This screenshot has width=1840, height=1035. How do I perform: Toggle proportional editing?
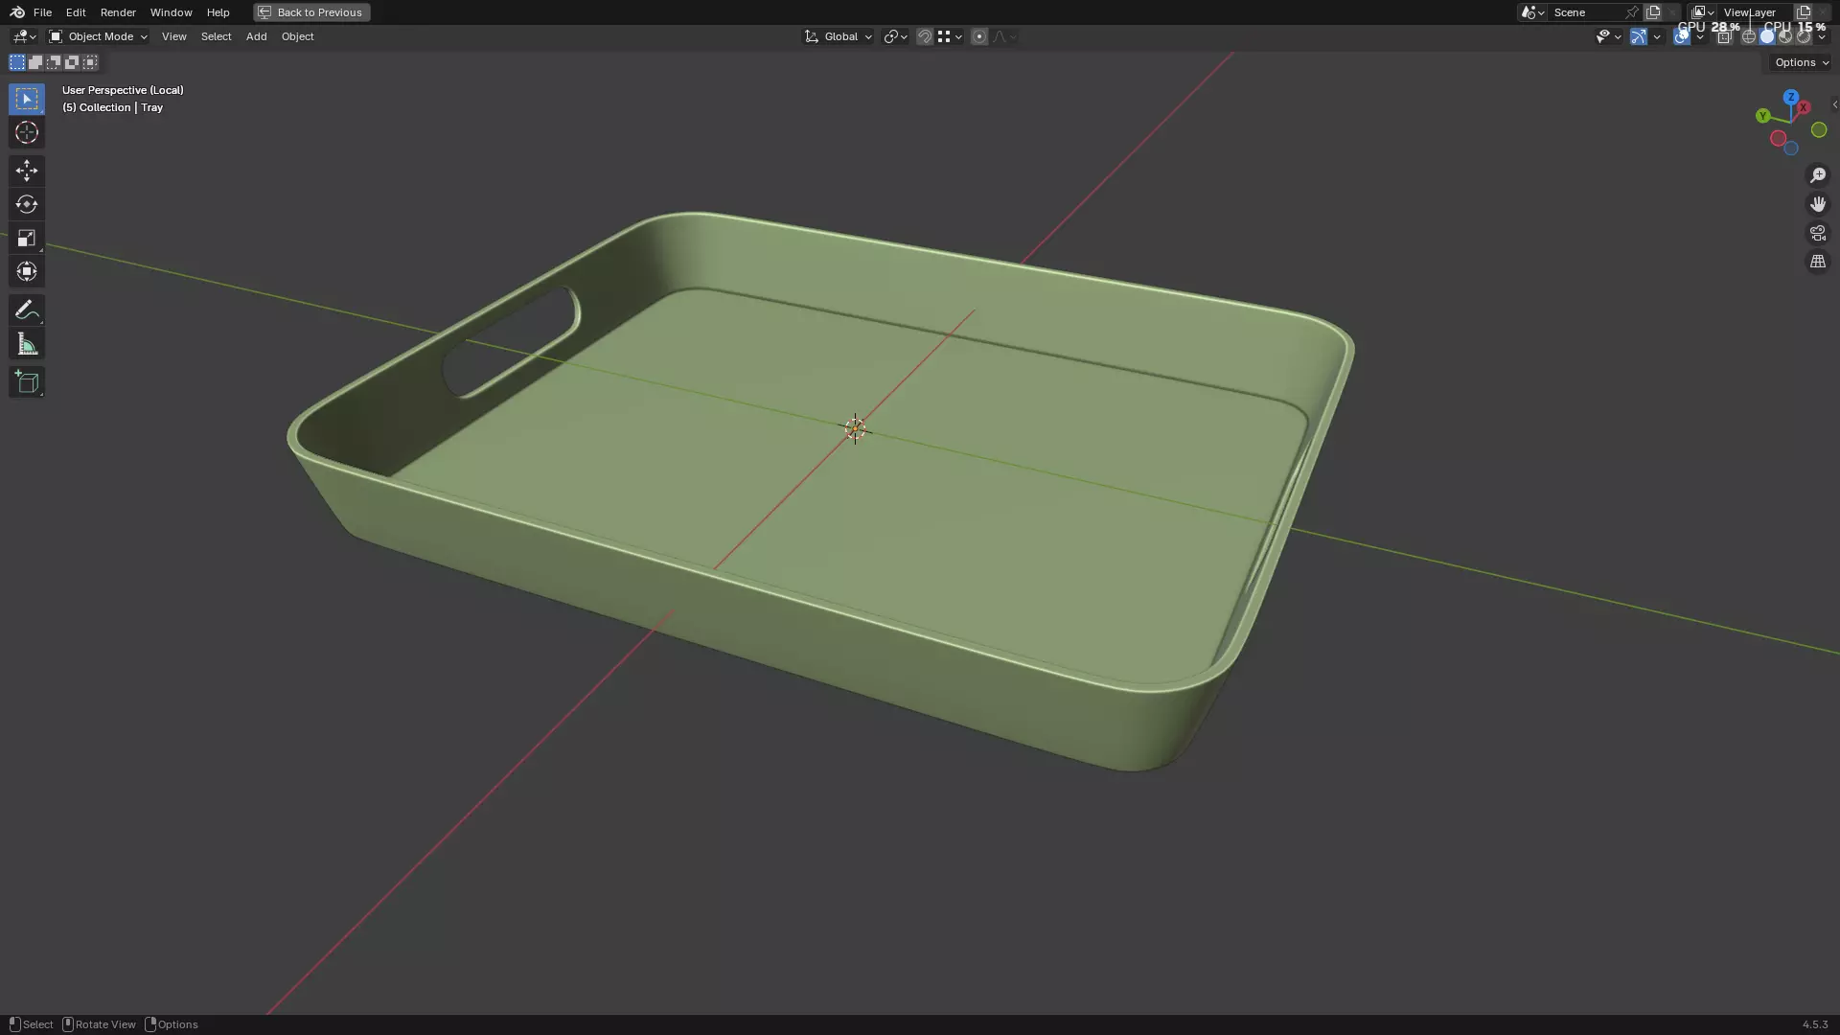click(978, 36)
